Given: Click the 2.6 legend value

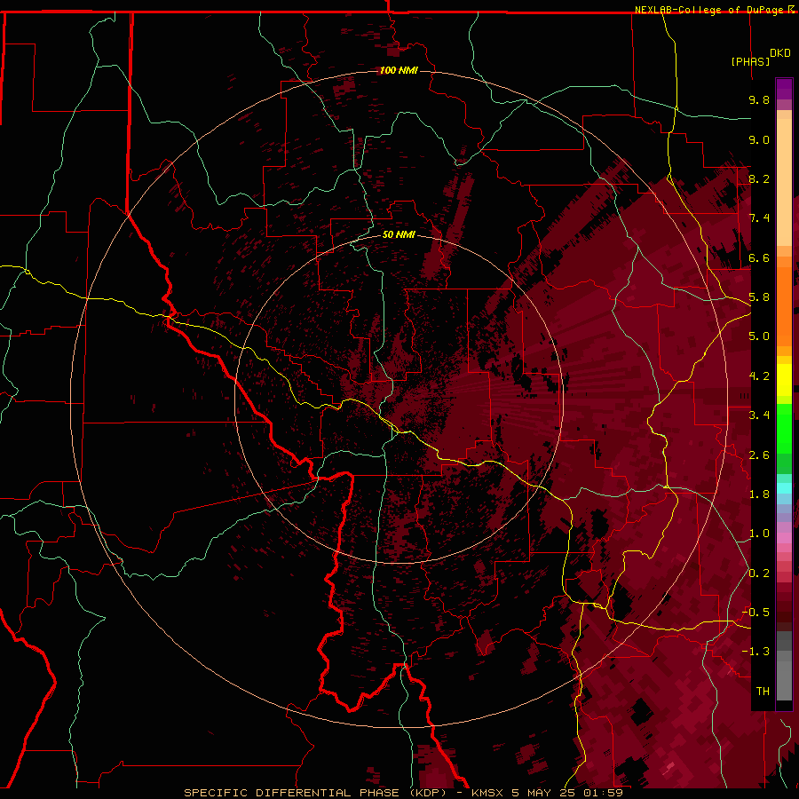Looking at the screenshot, I should click(759, 455).
